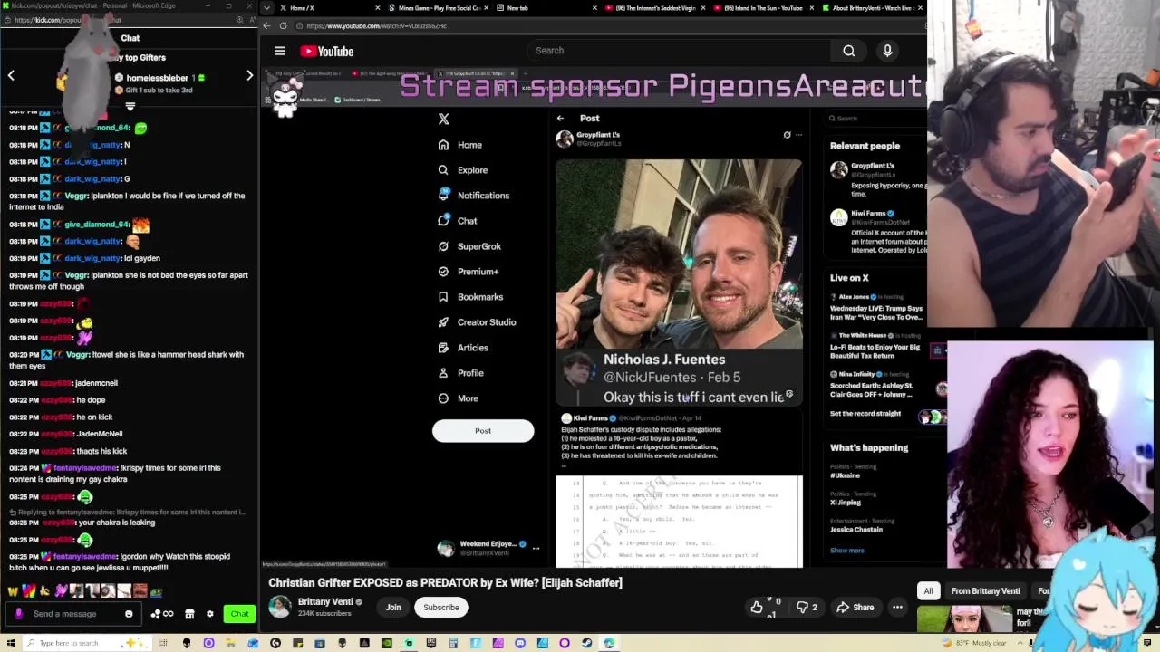Open Home in the X sidebar
Screen dimensions: 1160x652
tap(460, 145)
